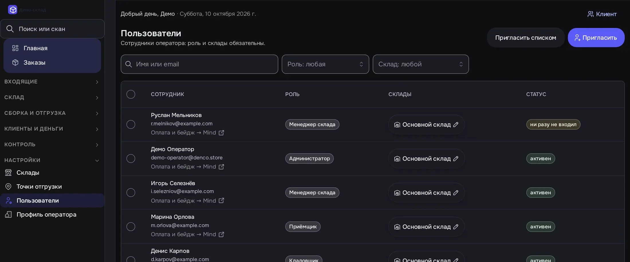Open Оплата и бейдж → Mind link for Игорь Селезнёв

click(x=187, y=201)
